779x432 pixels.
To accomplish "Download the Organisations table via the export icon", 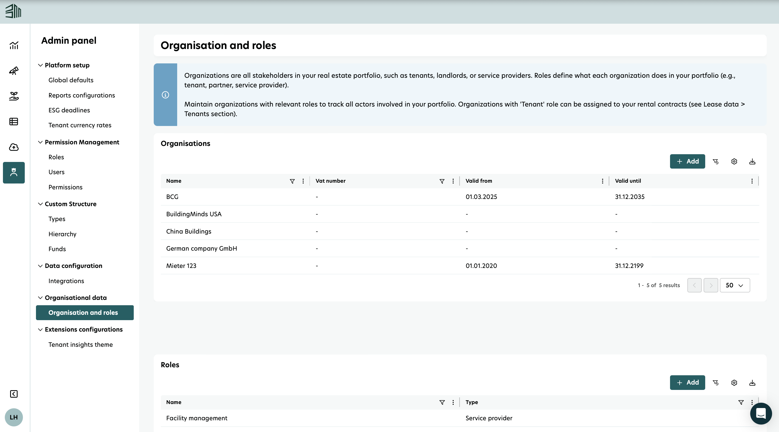I will (752, 161).
